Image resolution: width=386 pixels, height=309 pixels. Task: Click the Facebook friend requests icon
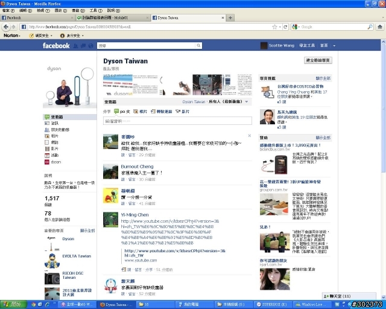(x=76, y=46)
